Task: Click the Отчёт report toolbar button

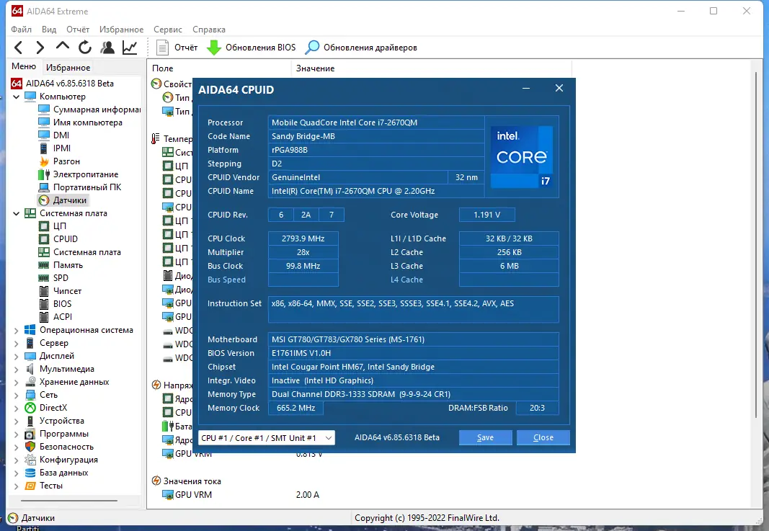Action: click(x=177, y=48)
